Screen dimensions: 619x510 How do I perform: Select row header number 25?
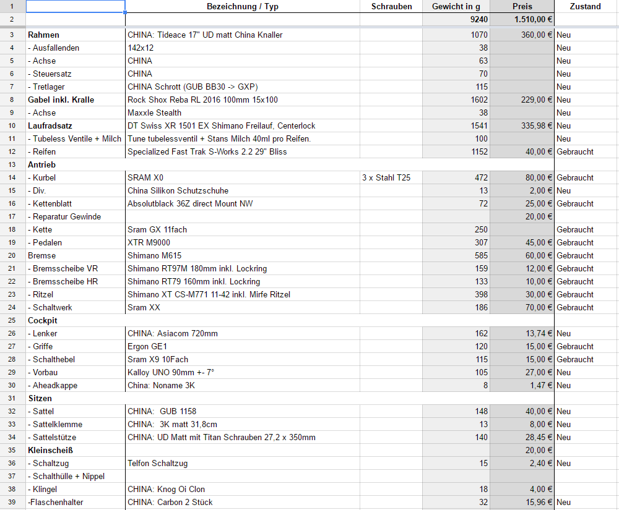click(x=12, y=320)
